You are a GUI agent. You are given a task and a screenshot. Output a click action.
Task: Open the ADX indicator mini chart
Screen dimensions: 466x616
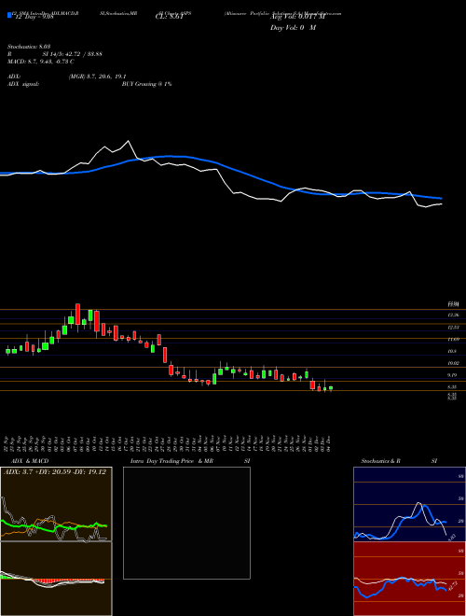[56, 504]
